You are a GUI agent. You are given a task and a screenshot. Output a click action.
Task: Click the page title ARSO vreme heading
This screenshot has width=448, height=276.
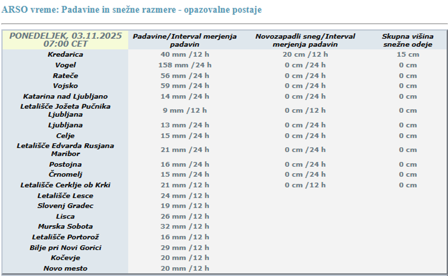coord(132,10)
